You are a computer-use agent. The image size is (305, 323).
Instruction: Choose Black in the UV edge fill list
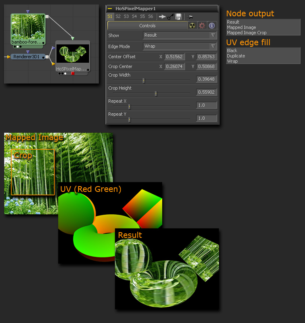coord(232,51)
